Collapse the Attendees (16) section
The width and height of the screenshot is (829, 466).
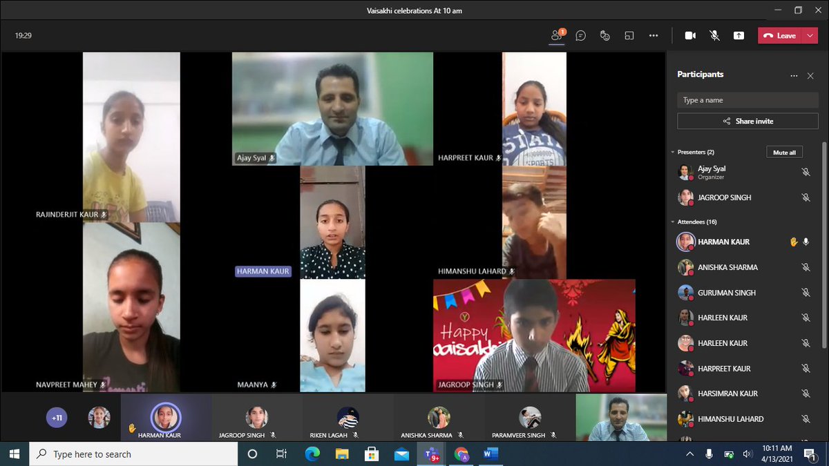point(672,222)
